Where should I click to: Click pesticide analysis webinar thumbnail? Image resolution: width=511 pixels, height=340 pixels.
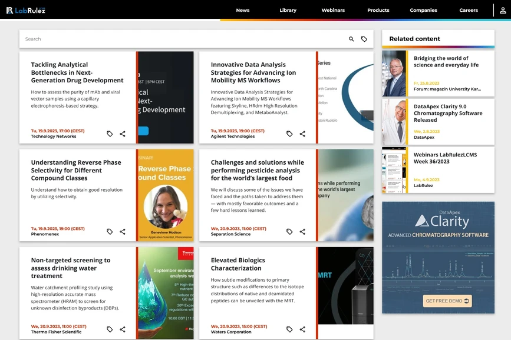(345, 195)
